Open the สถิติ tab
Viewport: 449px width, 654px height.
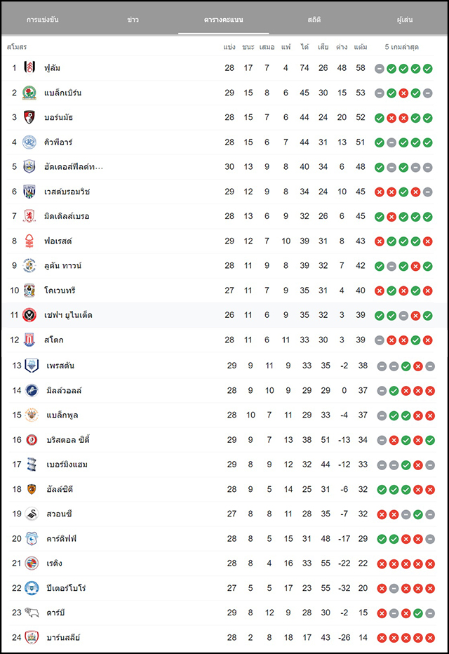pyautogui.click(x=314, y=20)
